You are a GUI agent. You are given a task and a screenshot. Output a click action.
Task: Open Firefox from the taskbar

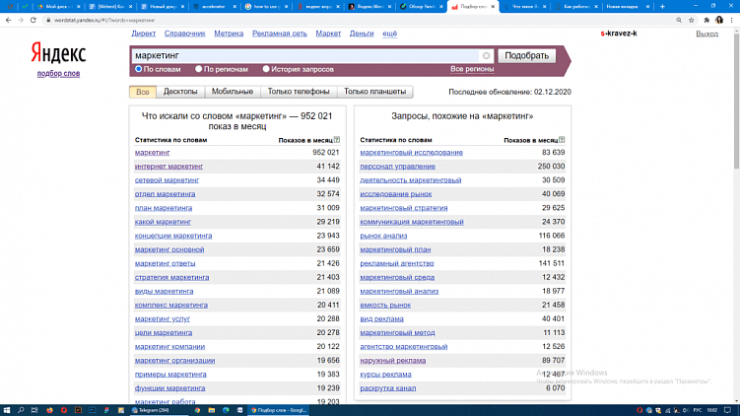click(x=49, y=410)
